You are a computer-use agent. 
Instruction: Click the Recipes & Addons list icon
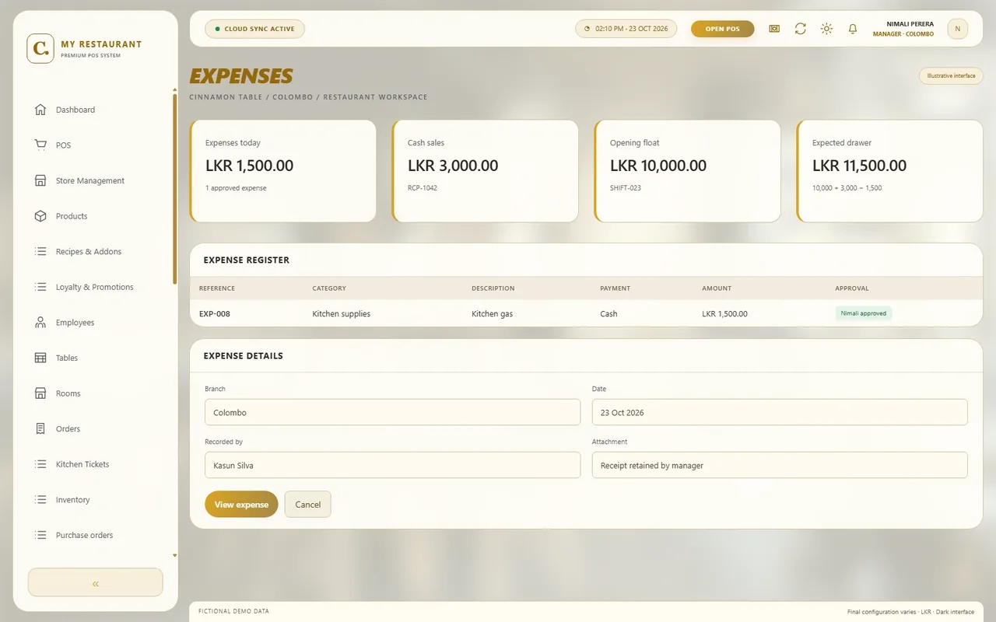pos(40,252)
